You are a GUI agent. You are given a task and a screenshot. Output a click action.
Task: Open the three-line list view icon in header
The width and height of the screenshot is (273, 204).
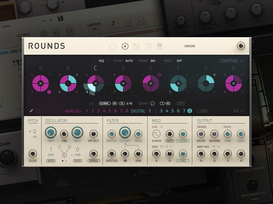click(x=149, y=46)
